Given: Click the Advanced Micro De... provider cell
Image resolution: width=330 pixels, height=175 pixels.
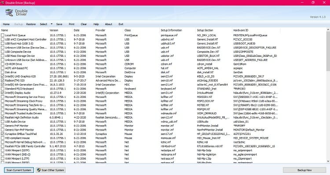Looking at the screenshot, I should pos(108,81).
